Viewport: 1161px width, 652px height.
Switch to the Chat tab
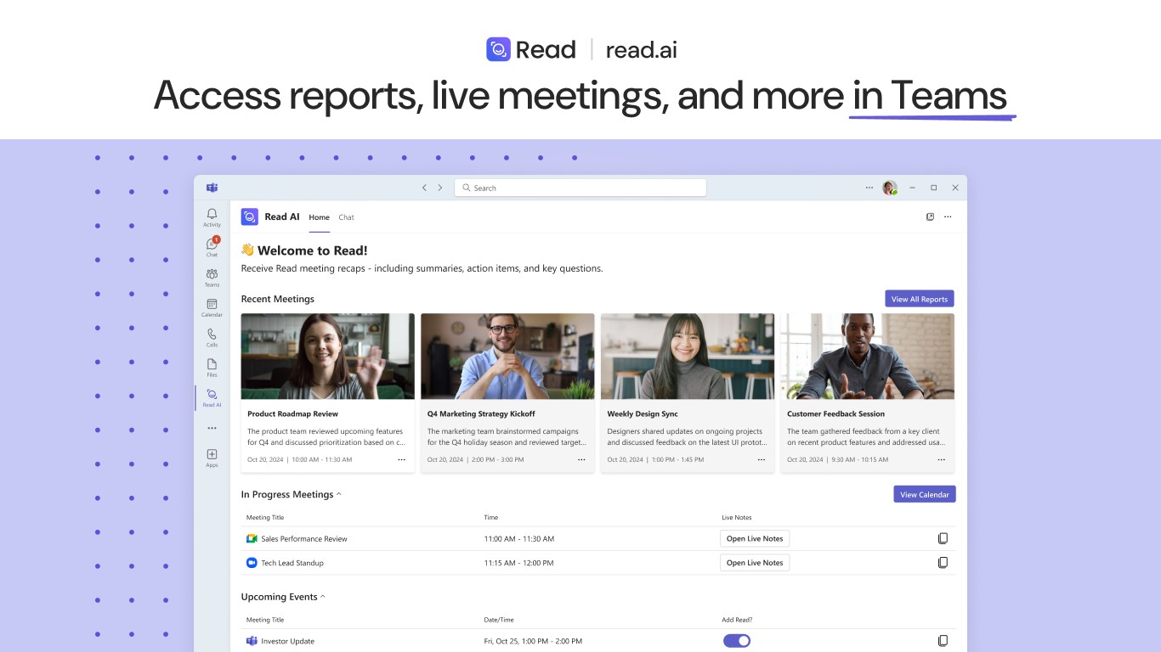click(x=346, y=217)
